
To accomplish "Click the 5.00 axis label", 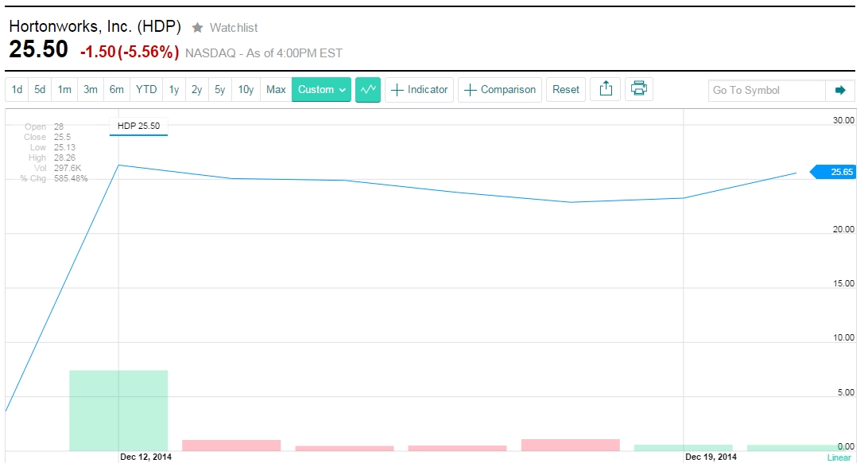I will (846, 393).
